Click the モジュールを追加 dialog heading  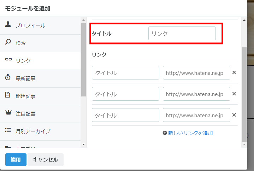(28, 8)
